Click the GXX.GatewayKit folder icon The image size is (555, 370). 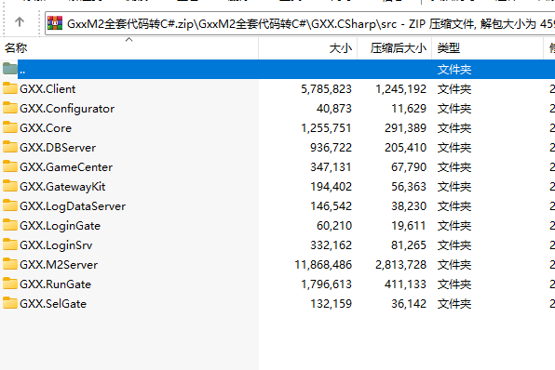pos(10,186)
